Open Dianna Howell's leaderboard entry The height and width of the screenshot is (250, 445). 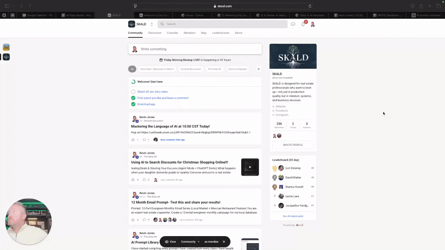[x=293, y=187]
